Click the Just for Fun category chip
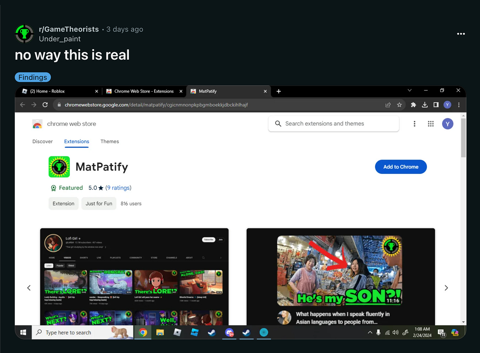 [x=99, y=204]
